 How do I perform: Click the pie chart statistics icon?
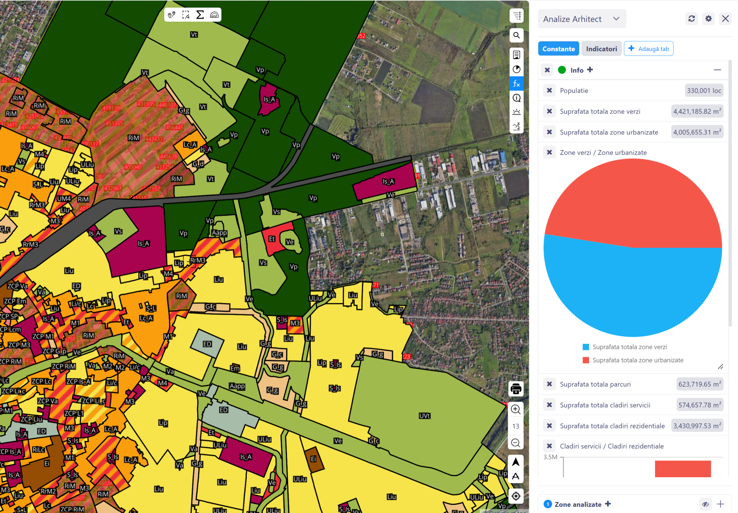click(516, 69)
